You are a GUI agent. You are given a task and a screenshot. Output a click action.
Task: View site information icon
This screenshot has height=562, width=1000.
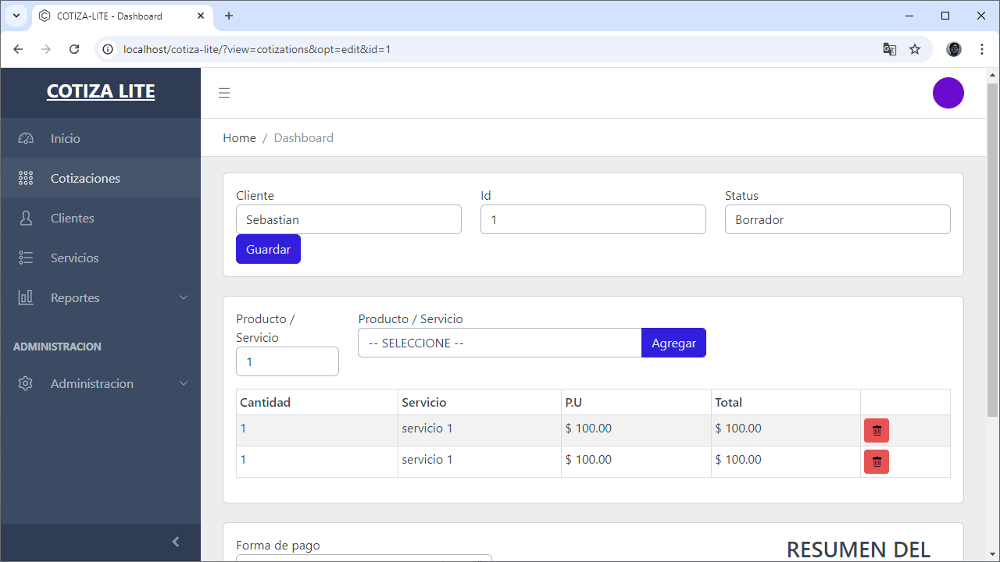109,49
